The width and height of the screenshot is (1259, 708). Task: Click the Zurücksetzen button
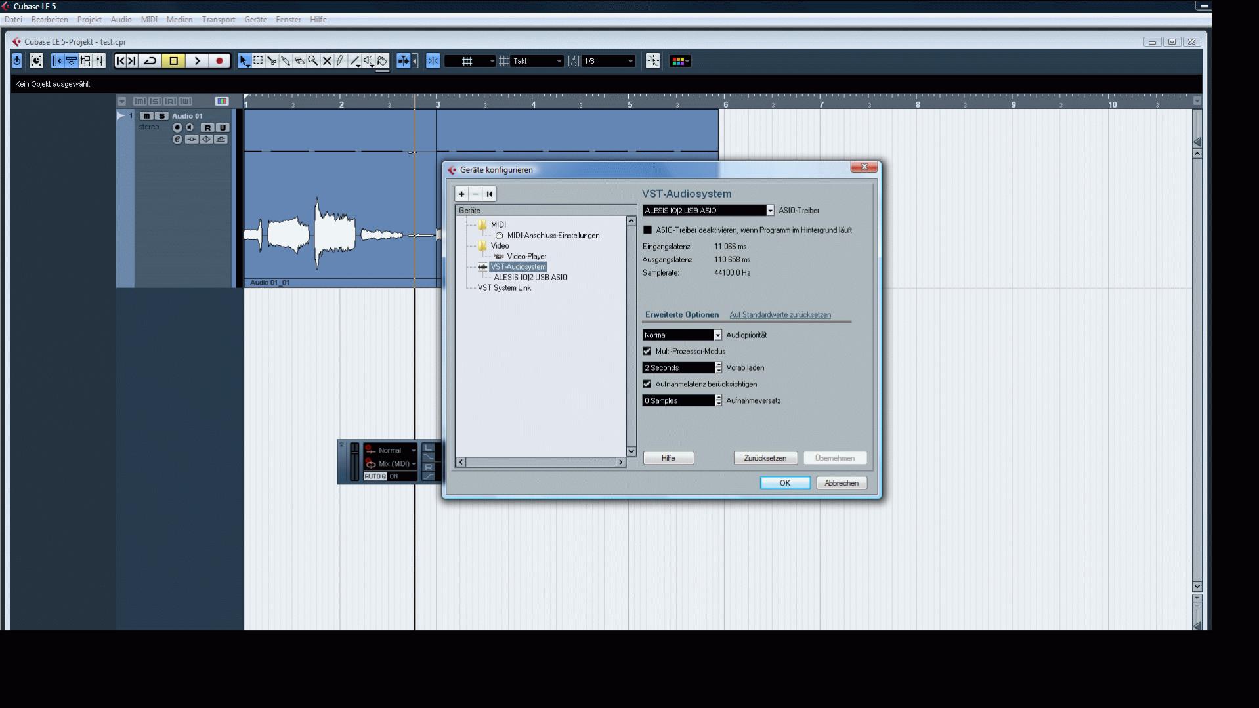[x=765, y=459]
